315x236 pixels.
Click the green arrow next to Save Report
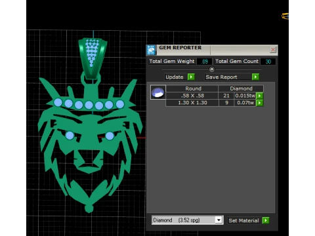tap(255, 77)
